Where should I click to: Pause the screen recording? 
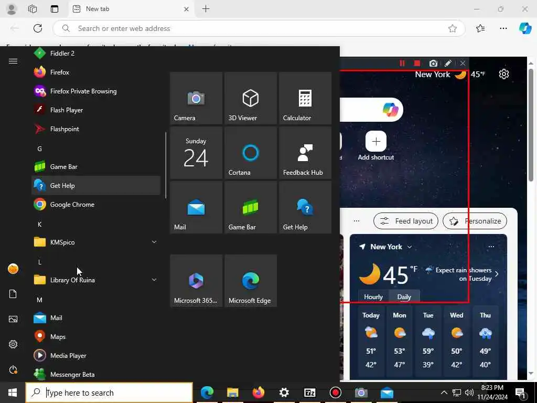click(x=402, y=63)
